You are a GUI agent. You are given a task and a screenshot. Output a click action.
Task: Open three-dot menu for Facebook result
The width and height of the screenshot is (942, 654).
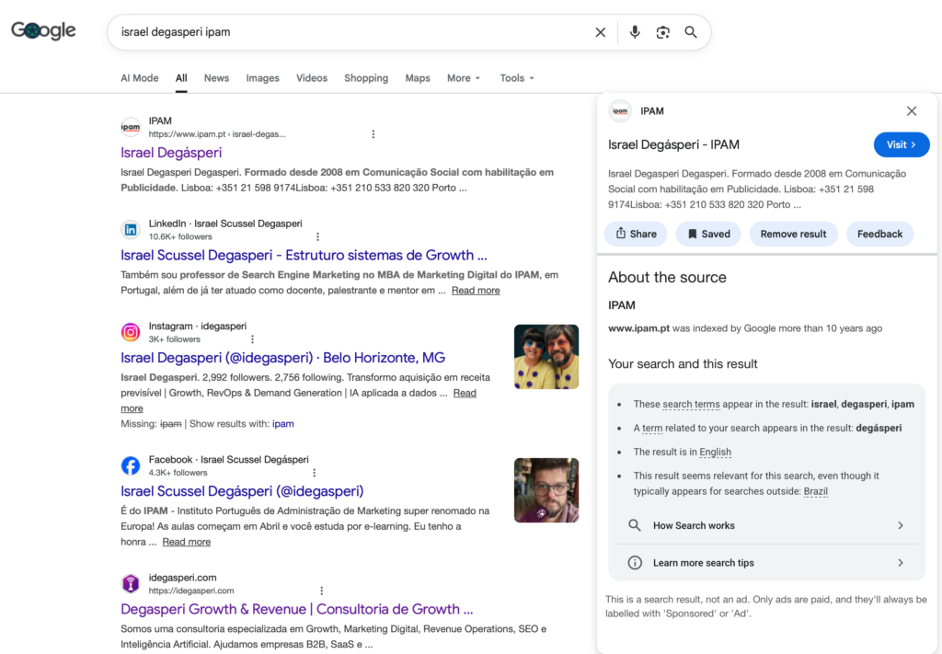[315, 473]
